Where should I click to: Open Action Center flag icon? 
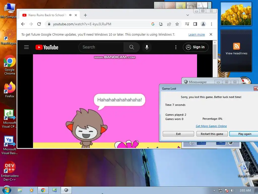pos(227,190)
